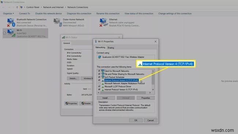
Task: Click Rename this connection
Action: point(108,14)
